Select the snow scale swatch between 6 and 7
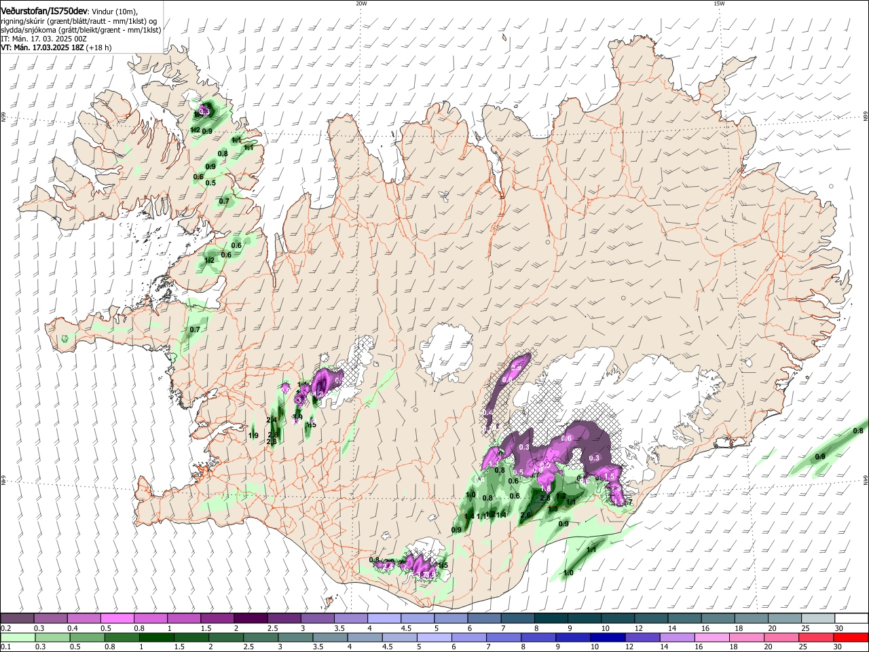This screenshot has width=869, height=652. click(484, 619)
